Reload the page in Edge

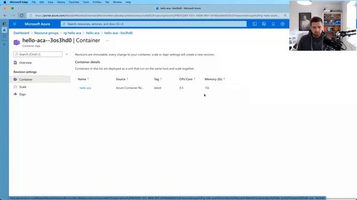pos(22,16)
